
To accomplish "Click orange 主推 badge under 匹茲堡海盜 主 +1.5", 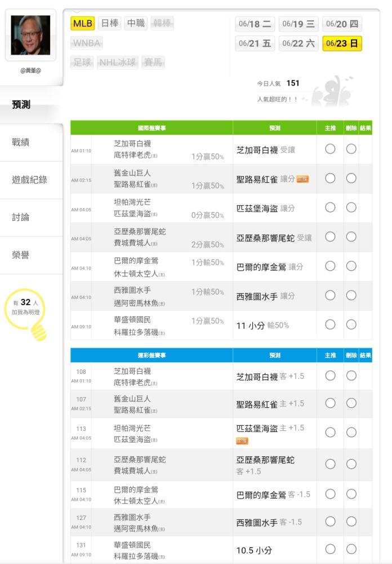I will pyautogui.click(x=242, y=440).
